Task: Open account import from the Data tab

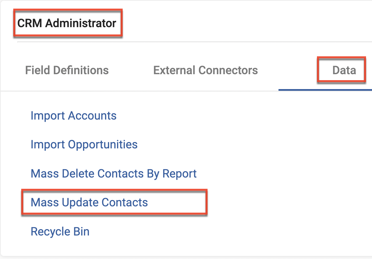Action: (73, 116)
